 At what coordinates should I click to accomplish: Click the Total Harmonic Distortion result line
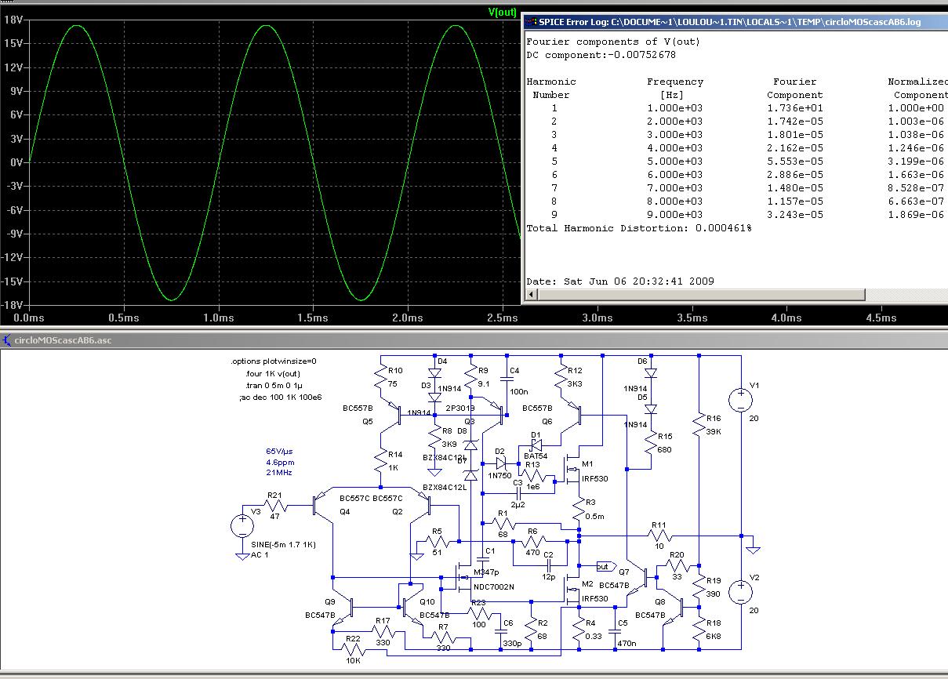639,227
